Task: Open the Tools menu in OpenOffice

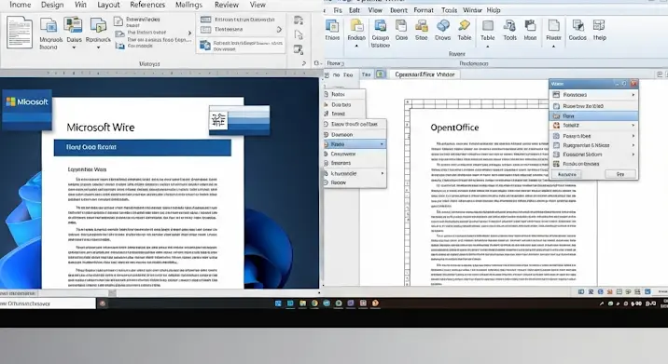Action: 449,10
